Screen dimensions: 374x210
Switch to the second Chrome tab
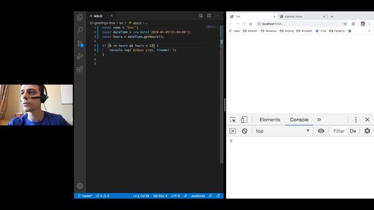pos(302,16)
